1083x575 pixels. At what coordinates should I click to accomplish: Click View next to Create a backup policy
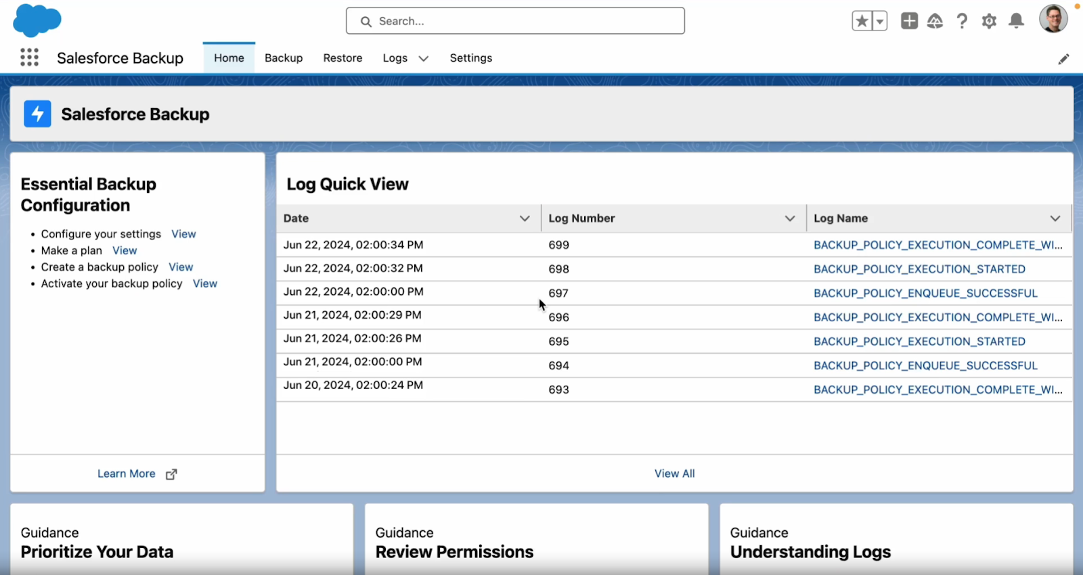click(x=181, y=267)
